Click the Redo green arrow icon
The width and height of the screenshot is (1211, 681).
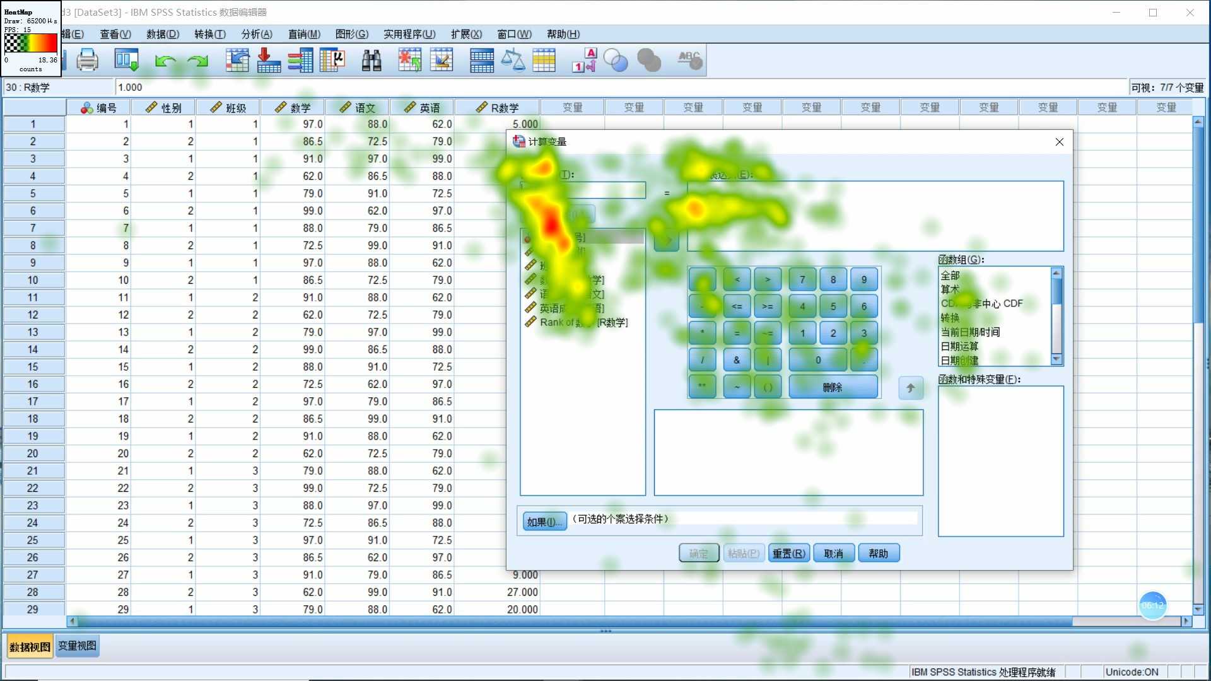[x=198, y=61]
